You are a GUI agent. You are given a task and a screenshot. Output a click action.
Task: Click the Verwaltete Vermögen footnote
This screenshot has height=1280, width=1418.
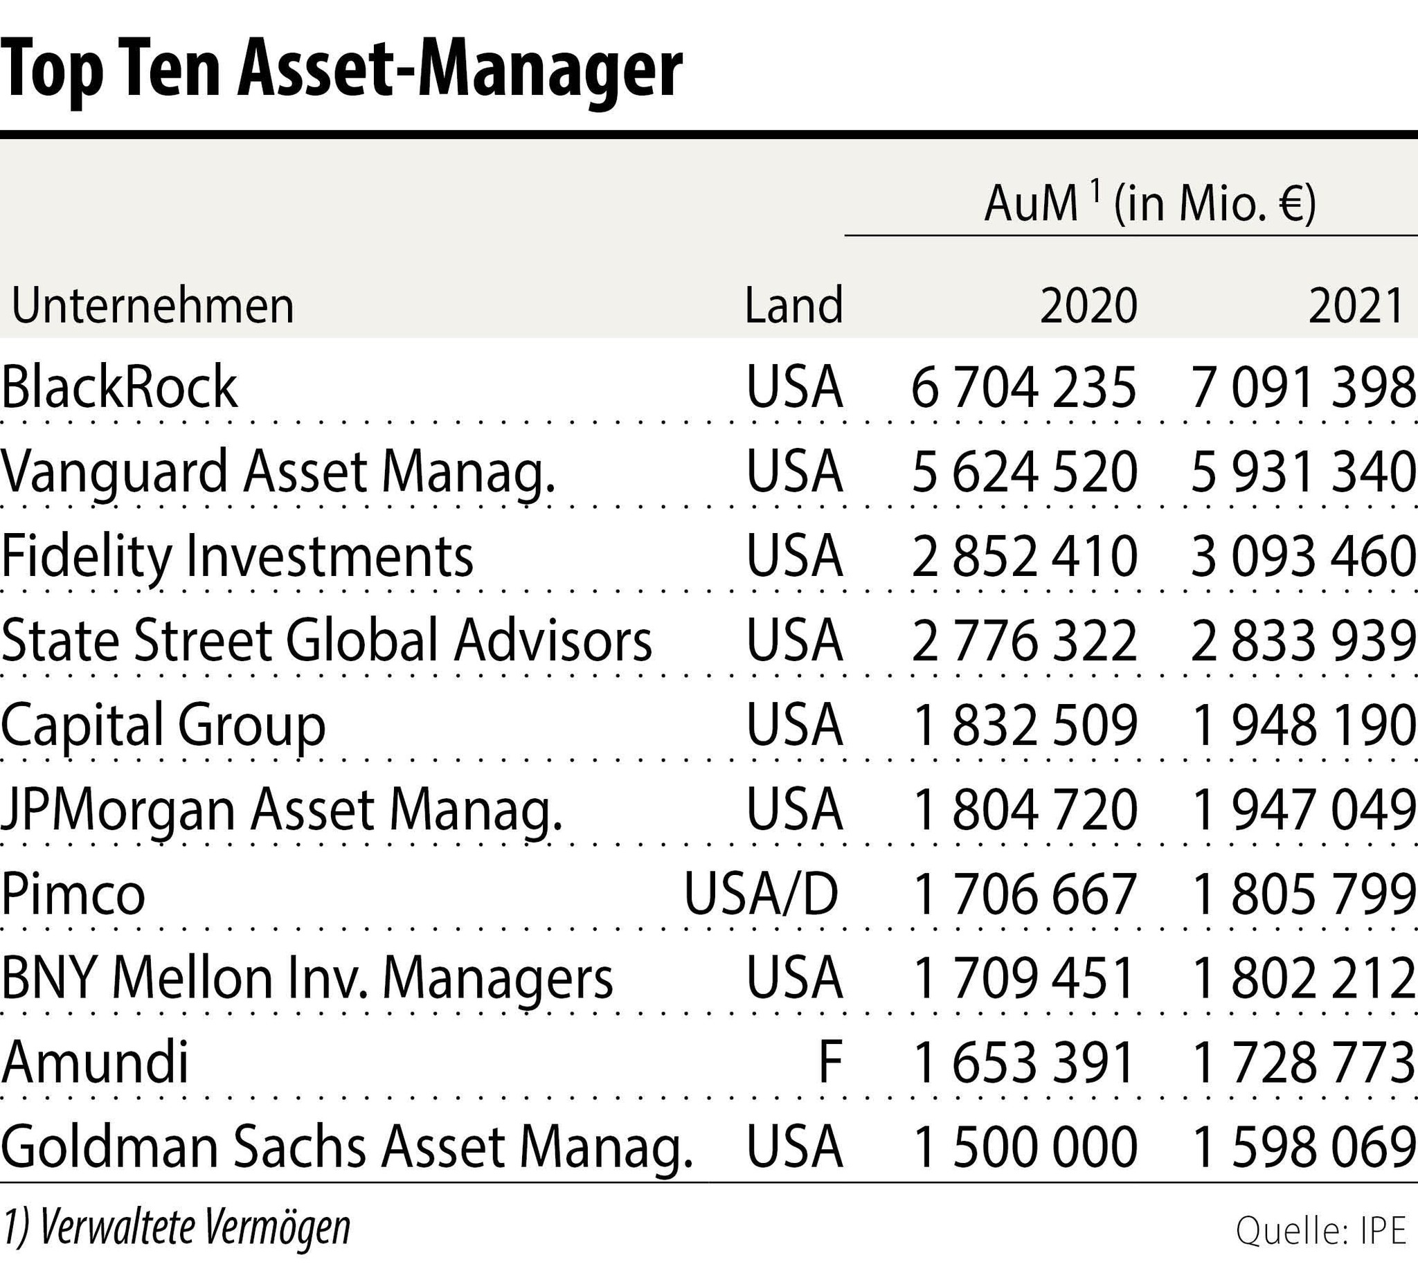point(176,1229)
